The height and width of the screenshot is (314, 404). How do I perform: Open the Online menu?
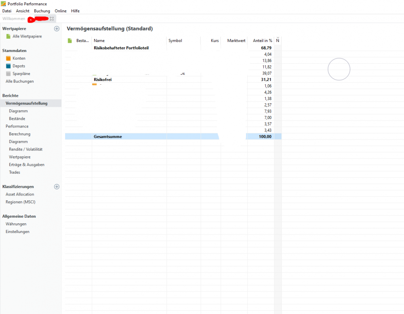(61, 11)
